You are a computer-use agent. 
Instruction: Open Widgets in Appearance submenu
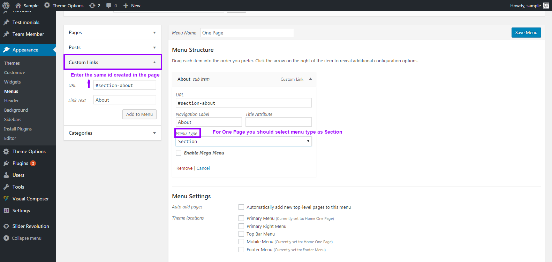(x=13, y=82)
